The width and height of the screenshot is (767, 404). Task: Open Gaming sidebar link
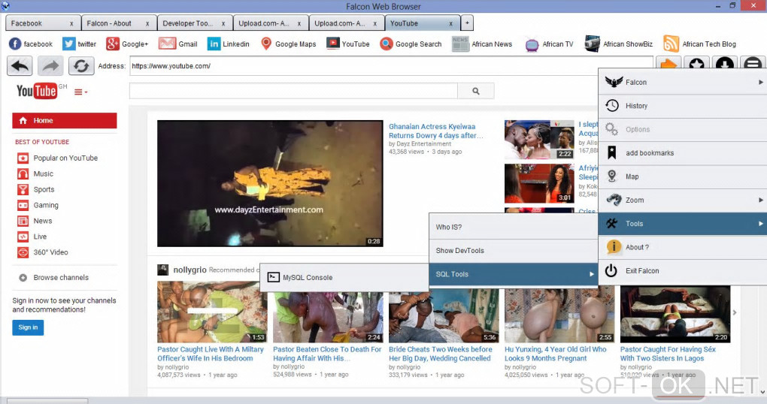coord(45,205)
